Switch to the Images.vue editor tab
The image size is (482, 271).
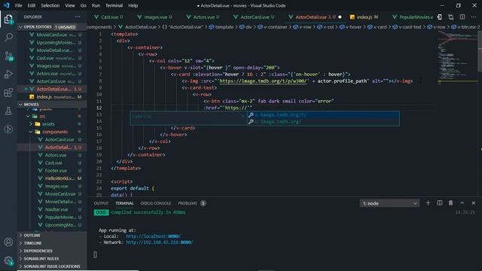(155, 17)
